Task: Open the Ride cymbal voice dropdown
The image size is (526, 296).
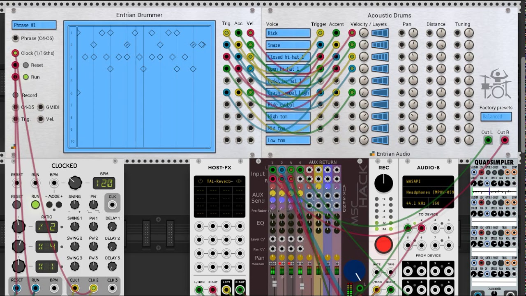Action: click(x=288, y=104)
